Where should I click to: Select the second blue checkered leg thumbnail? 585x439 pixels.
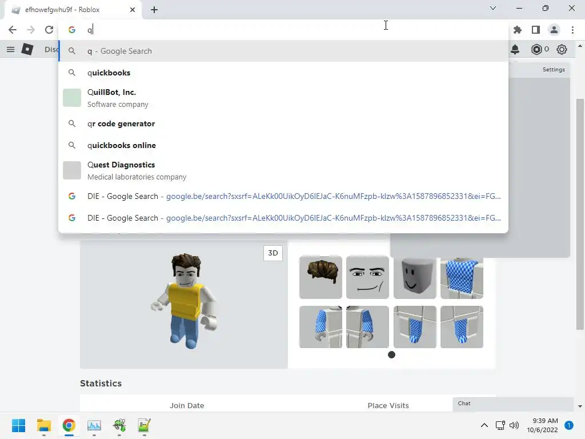pos(462,327)
